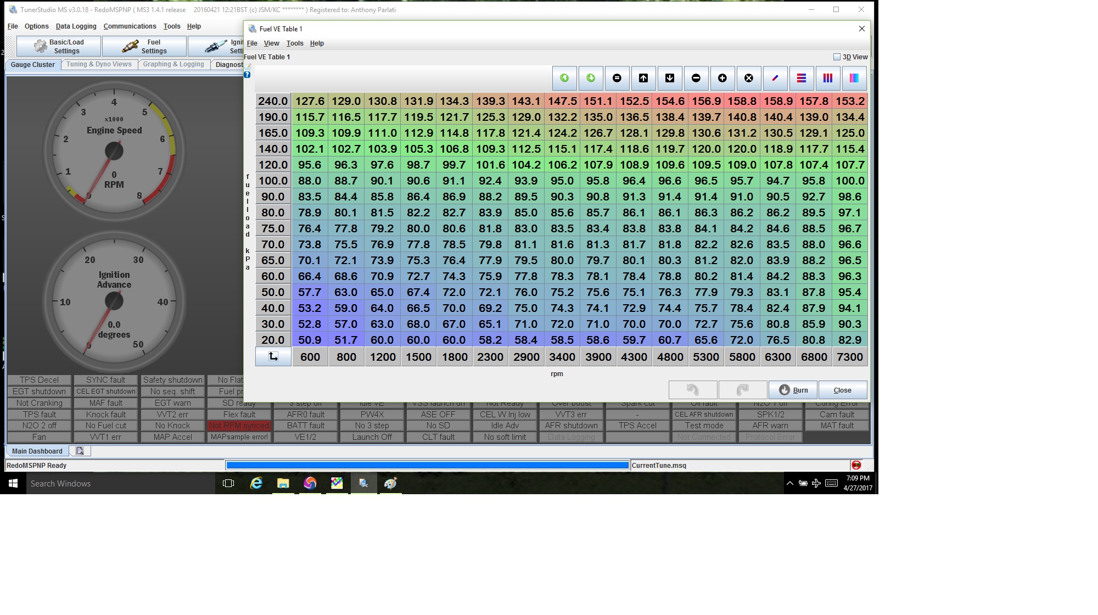Open the Data Logging menu
This screenshot has width=1098, height=615.
(x=76, y=26)
